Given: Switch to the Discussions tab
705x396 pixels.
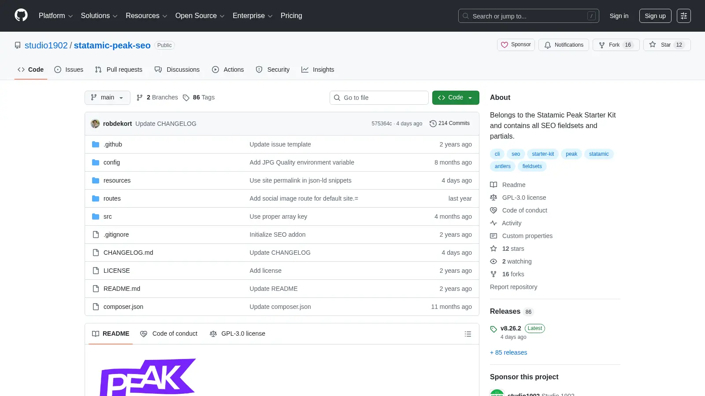Looking at the screenshot, I should (x=177, y=70).
